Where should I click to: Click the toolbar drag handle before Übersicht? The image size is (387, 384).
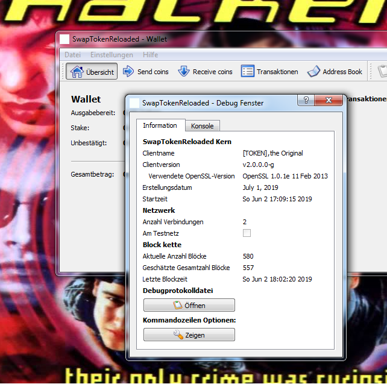coord(63,72)
